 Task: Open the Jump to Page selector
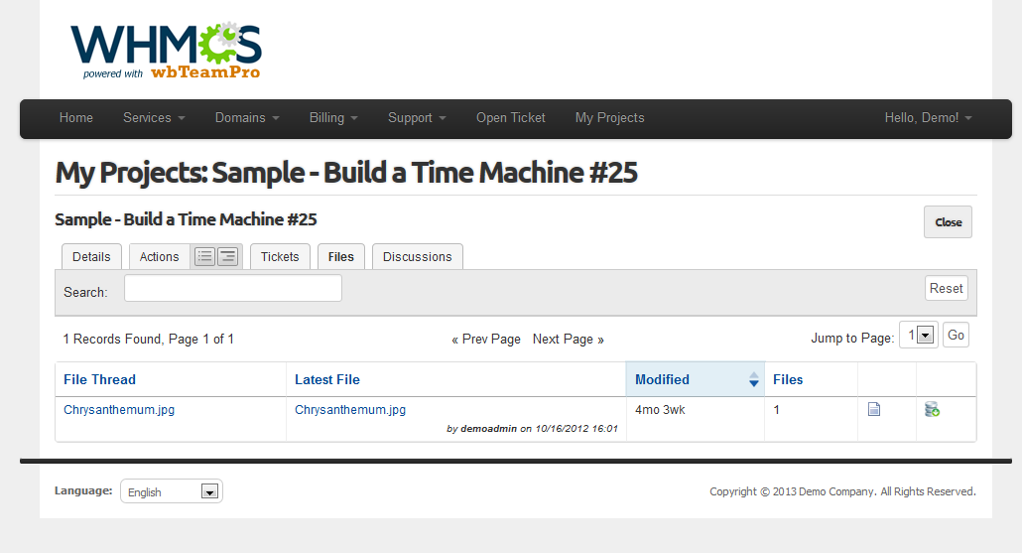[x=918, y=336]
